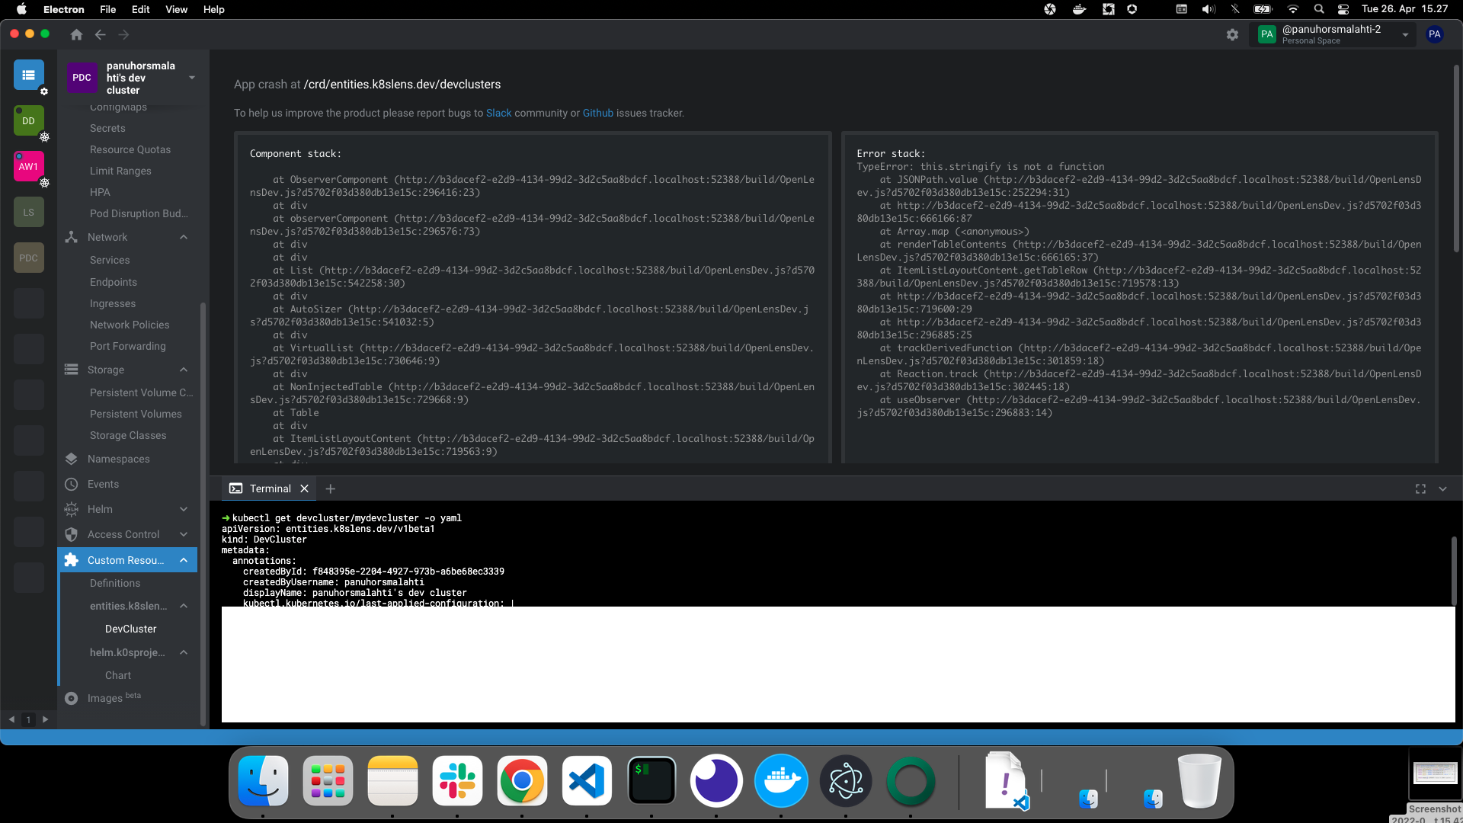This screenshot has height=823, width=1463.
Task: Launch Visual Studio Code from the dock
Action: 587,781
